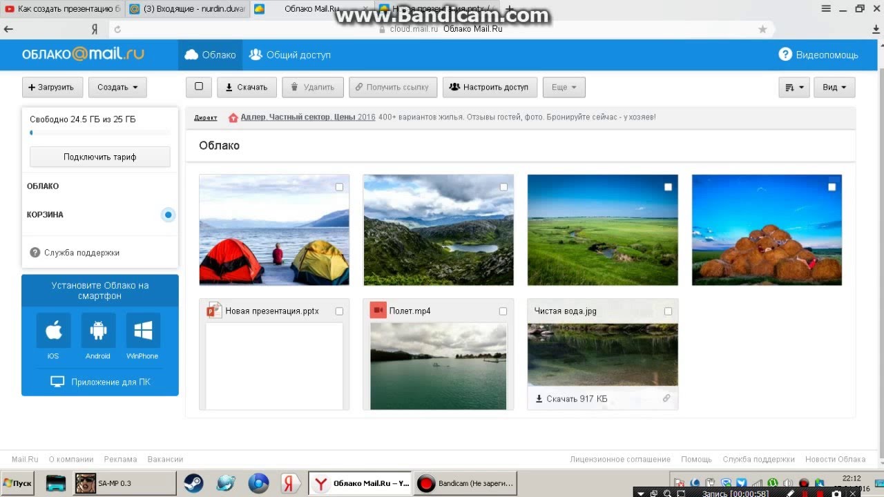Select ОБЛАКО in the sidebar
This screenshot has height=497, width=884.
(43, 186)
